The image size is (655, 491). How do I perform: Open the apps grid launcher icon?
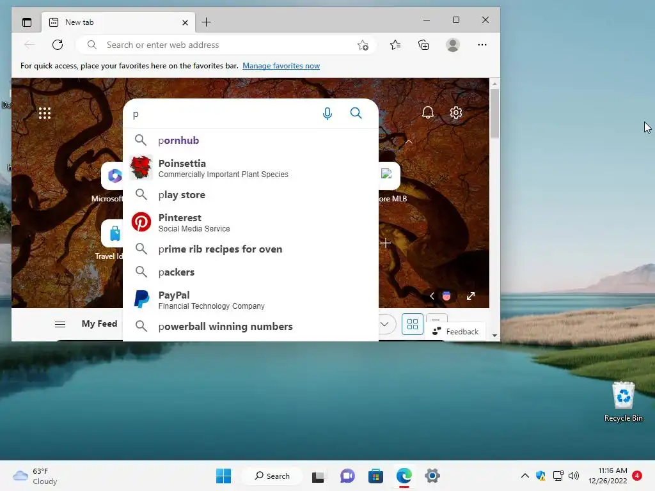(x=45, y=113)
